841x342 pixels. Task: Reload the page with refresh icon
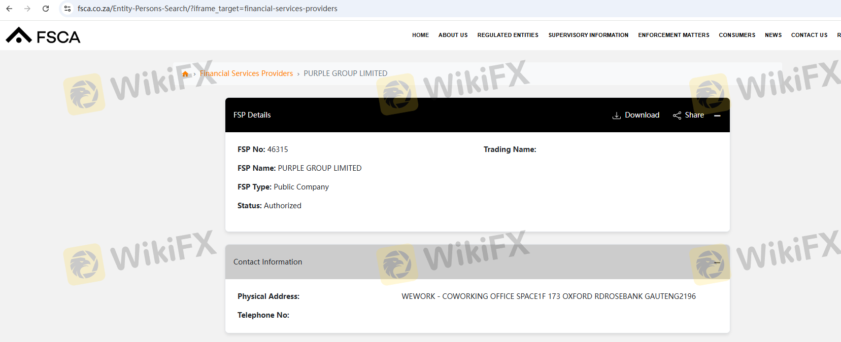click(x=46, y=9)
